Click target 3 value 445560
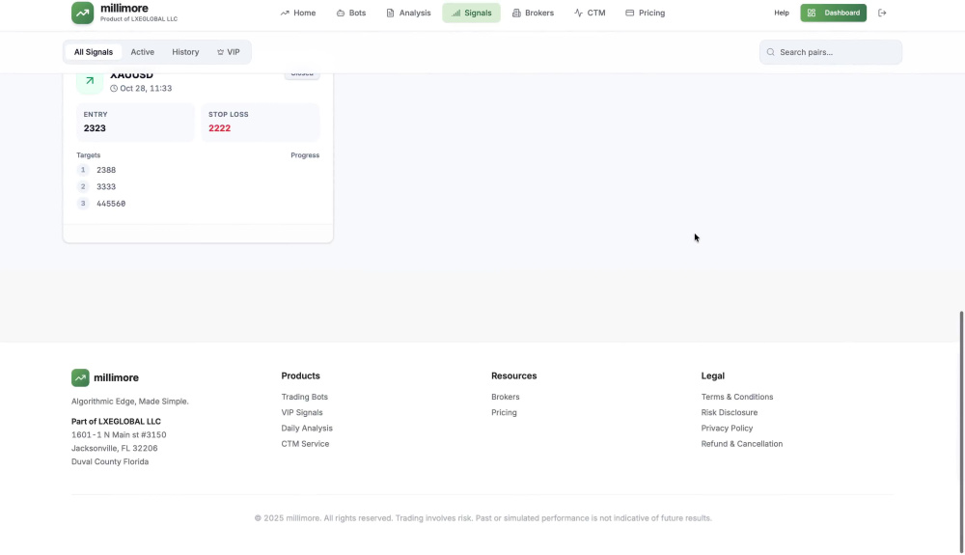This screenshot has width=965, height=555. [x=111, y=204]
